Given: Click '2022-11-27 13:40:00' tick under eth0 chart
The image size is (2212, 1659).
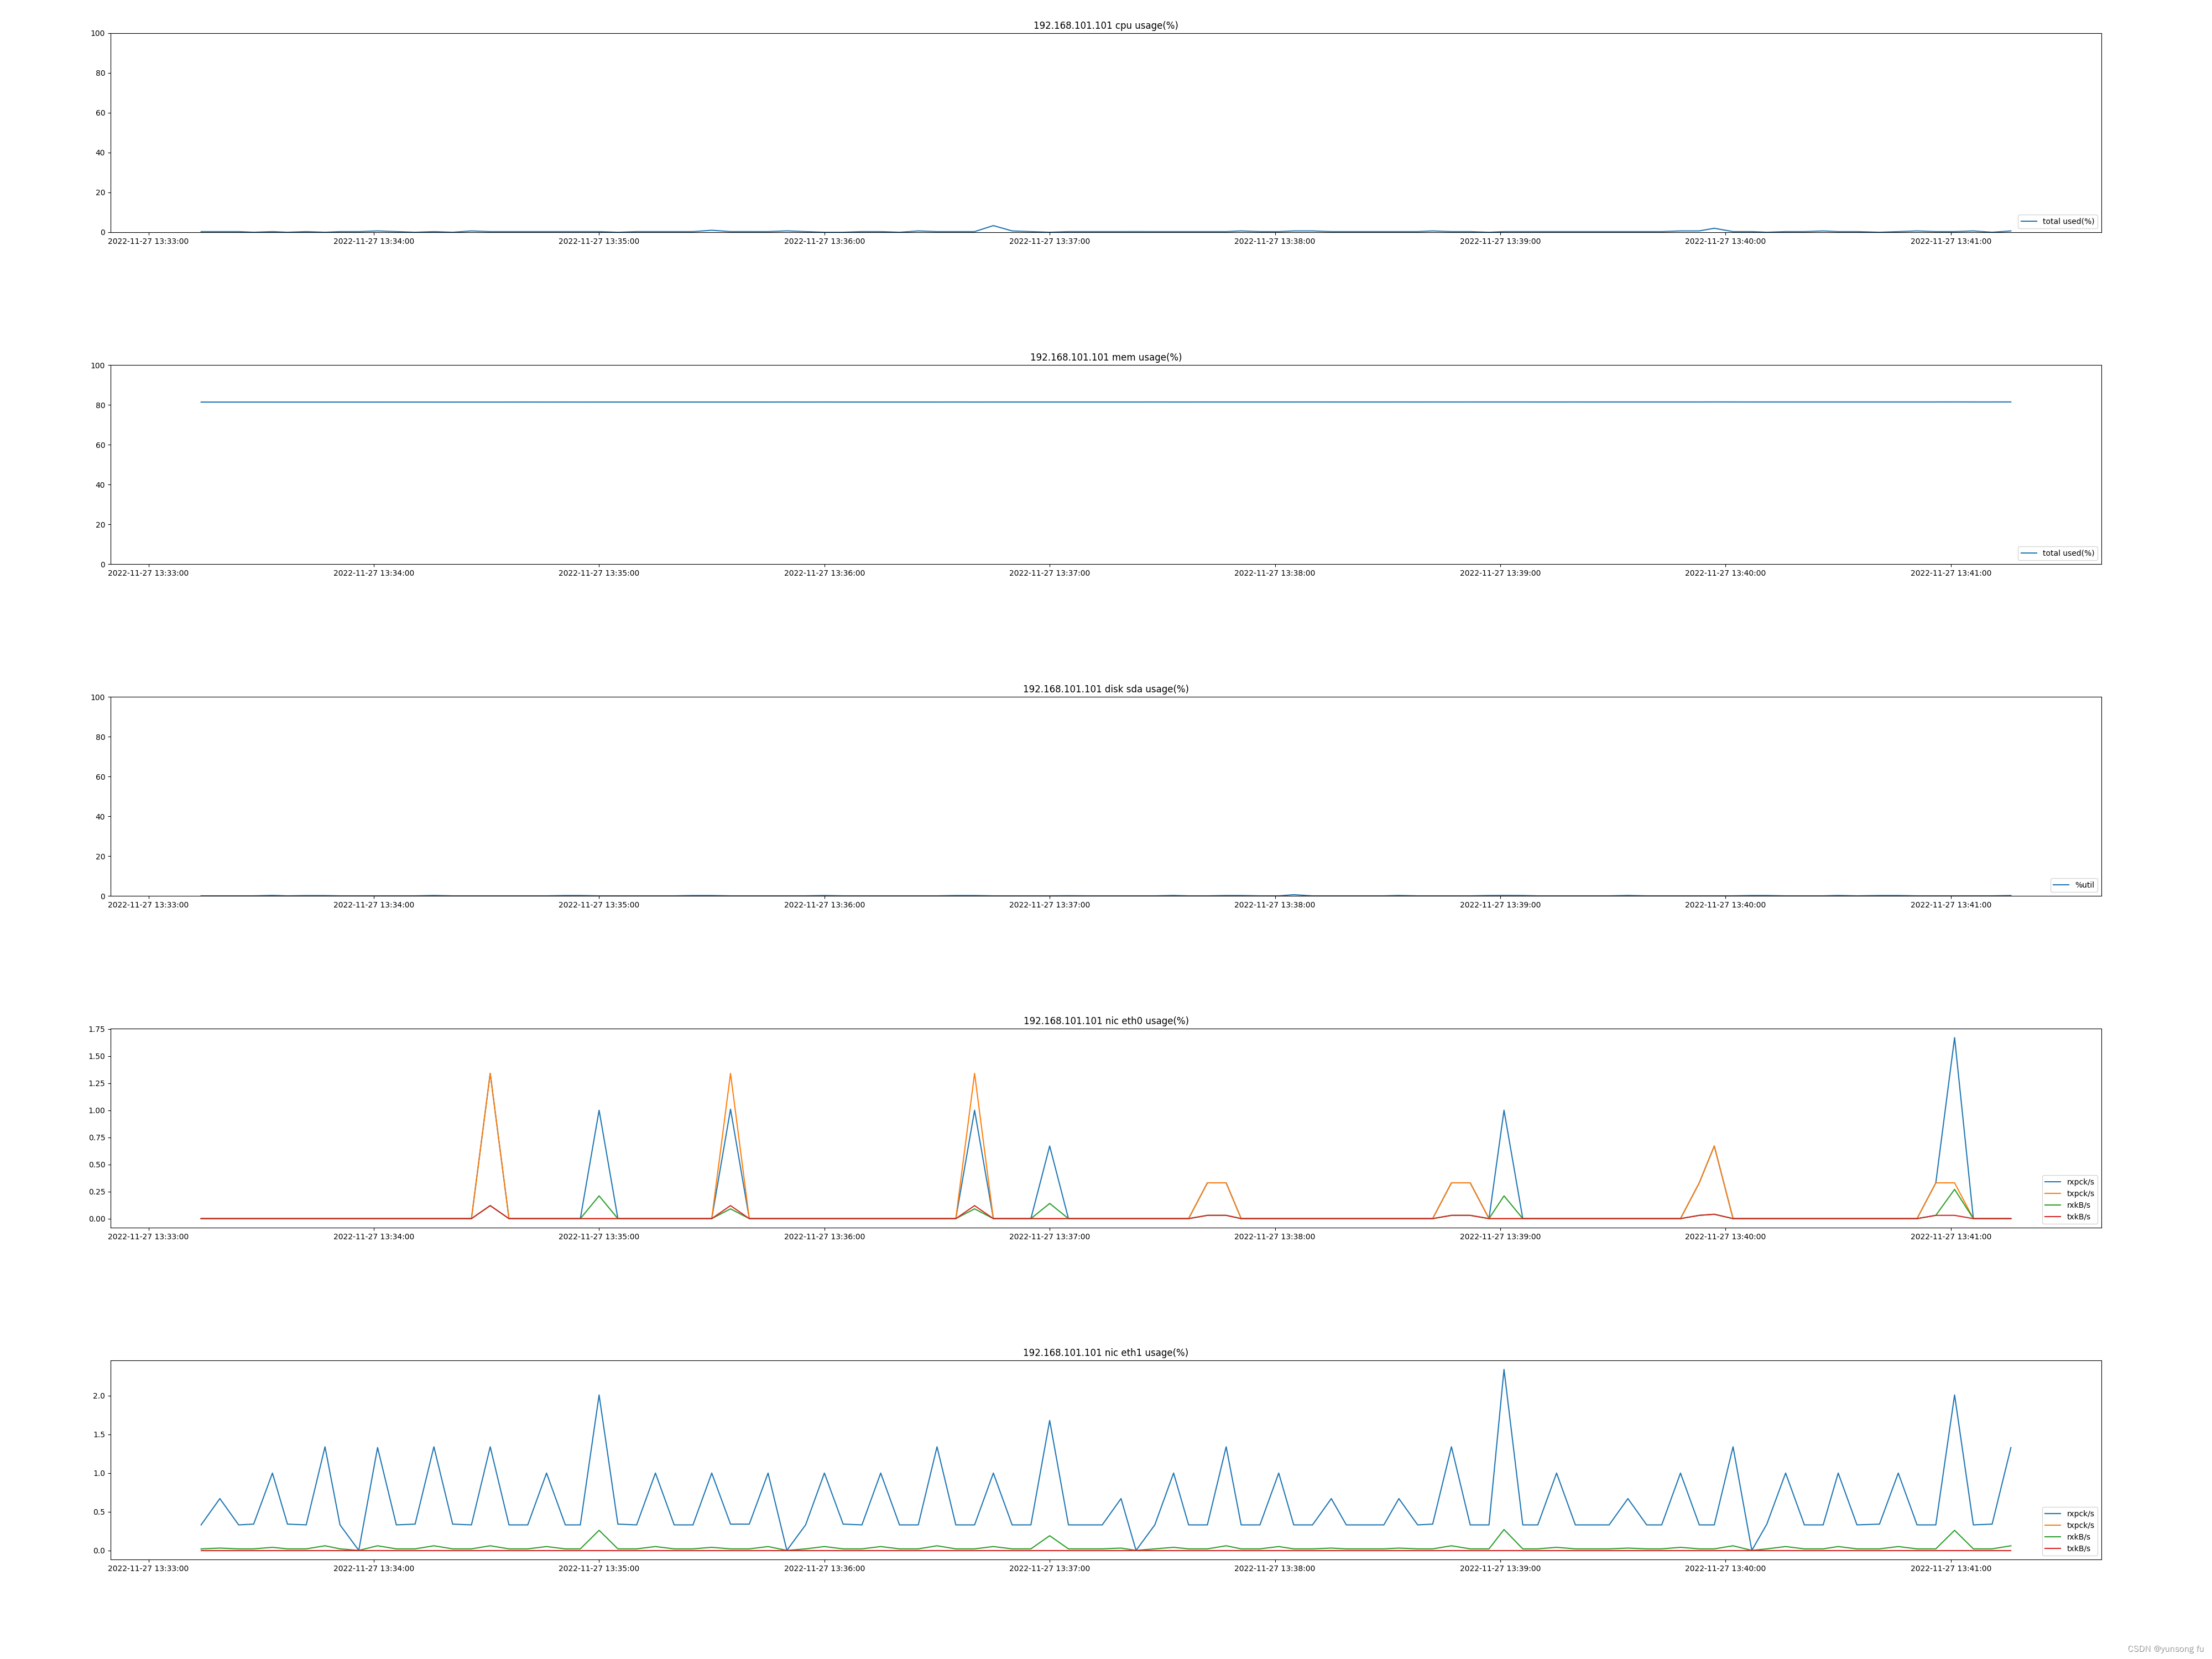Looking at the screenshot, I should tap(1725, 1237).
